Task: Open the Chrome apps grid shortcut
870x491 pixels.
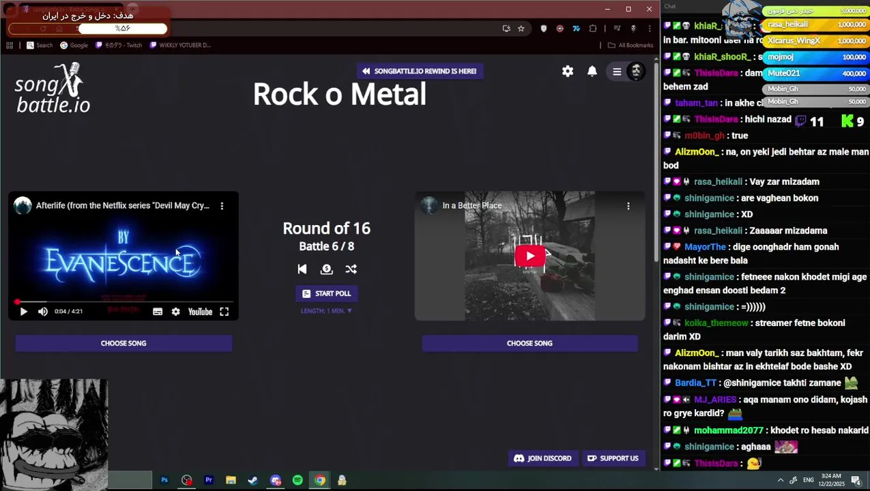Action: point(10,45)
